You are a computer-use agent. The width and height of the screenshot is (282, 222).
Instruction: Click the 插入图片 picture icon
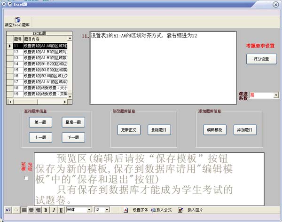click(180, 210)
